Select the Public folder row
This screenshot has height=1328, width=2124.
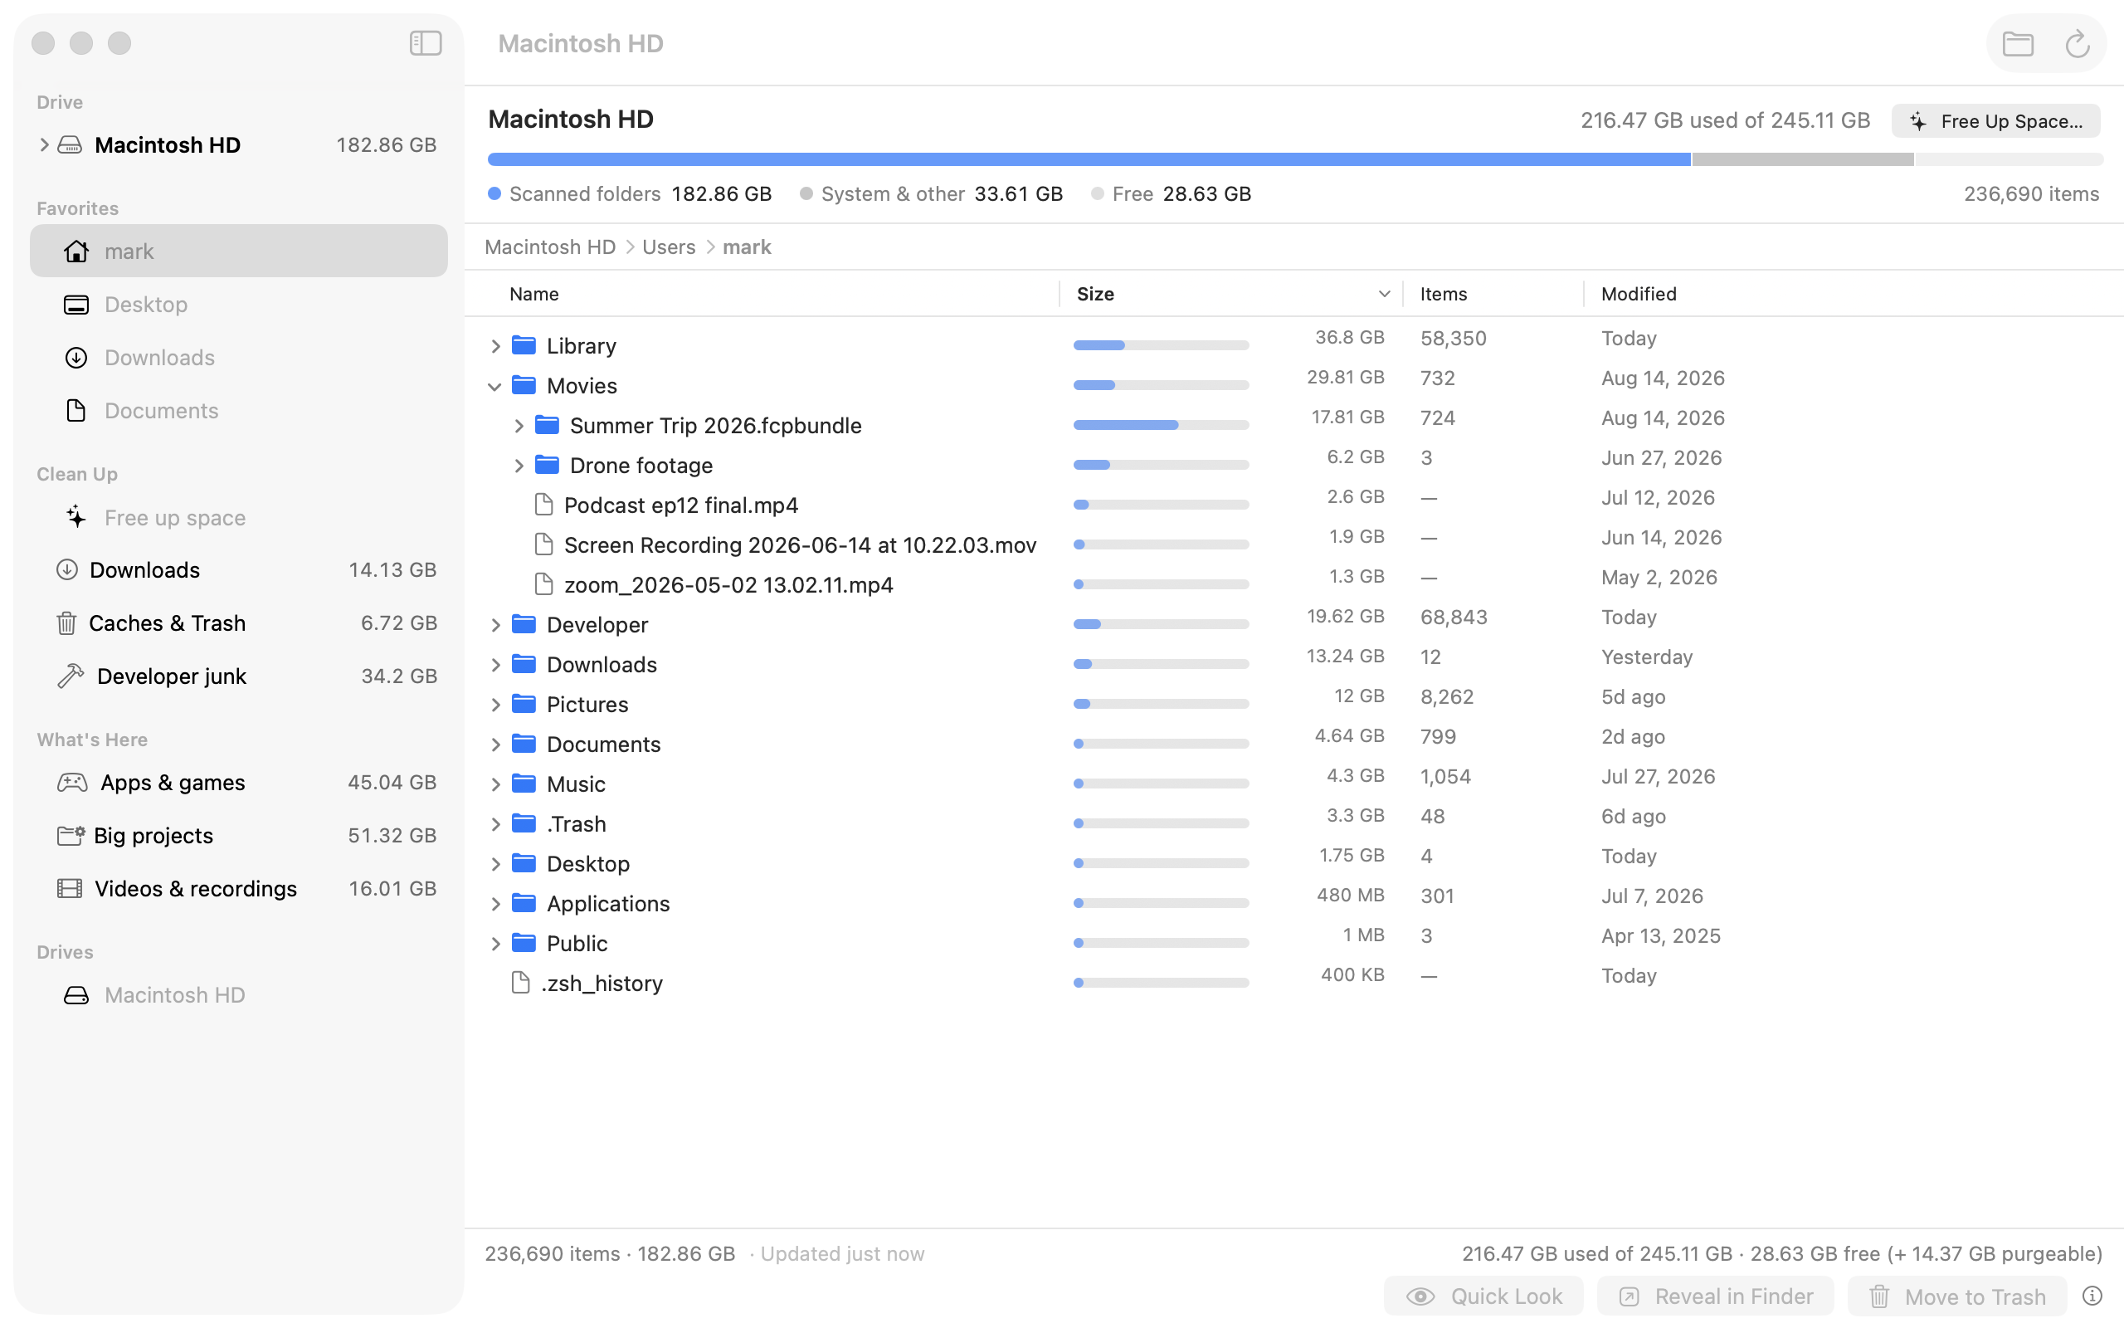[1293, 944]
